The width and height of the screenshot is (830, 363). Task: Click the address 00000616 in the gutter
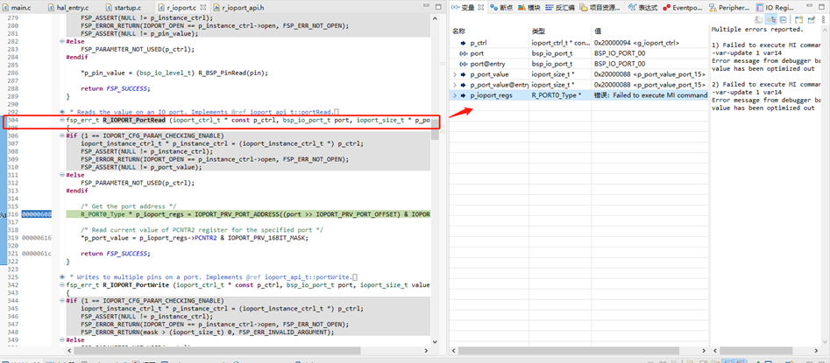37,238
